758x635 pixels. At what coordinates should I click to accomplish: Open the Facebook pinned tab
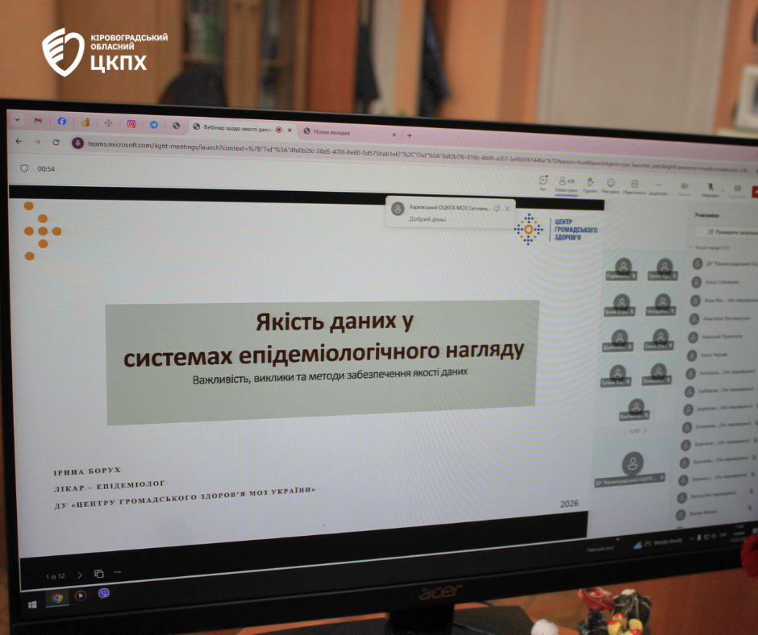coord(61,122)
